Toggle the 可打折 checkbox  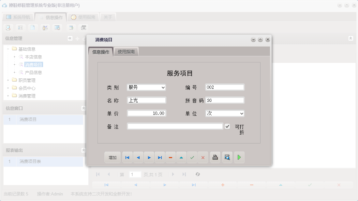tap(227, 126)
